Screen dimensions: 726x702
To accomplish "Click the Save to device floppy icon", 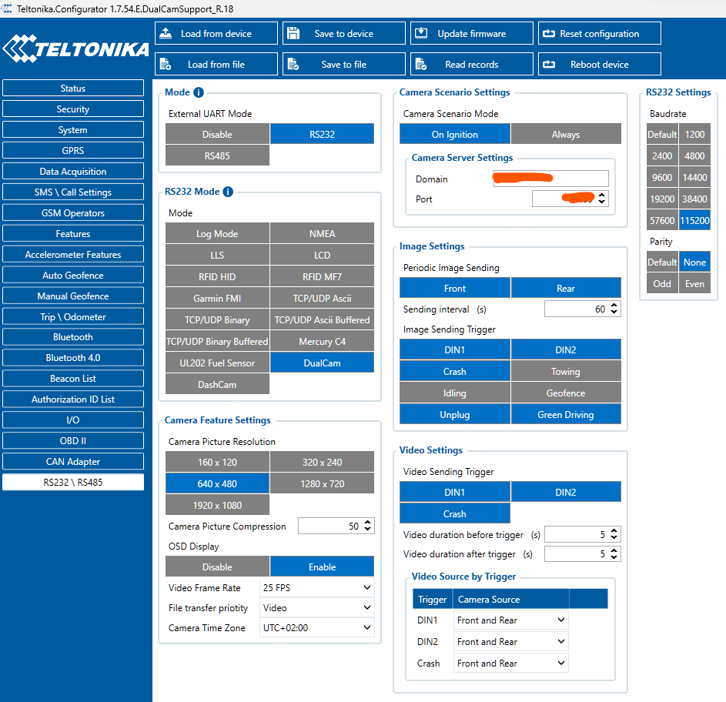I will pyautogui.click(x=293, y=33).
